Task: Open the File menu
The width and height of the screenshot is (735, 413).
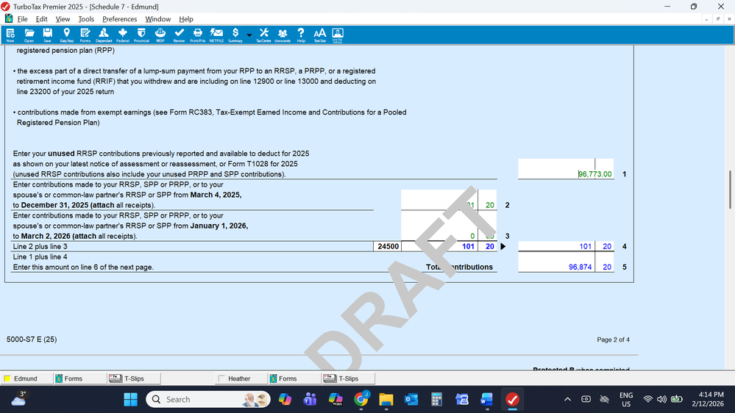Action: click(23, 19)
